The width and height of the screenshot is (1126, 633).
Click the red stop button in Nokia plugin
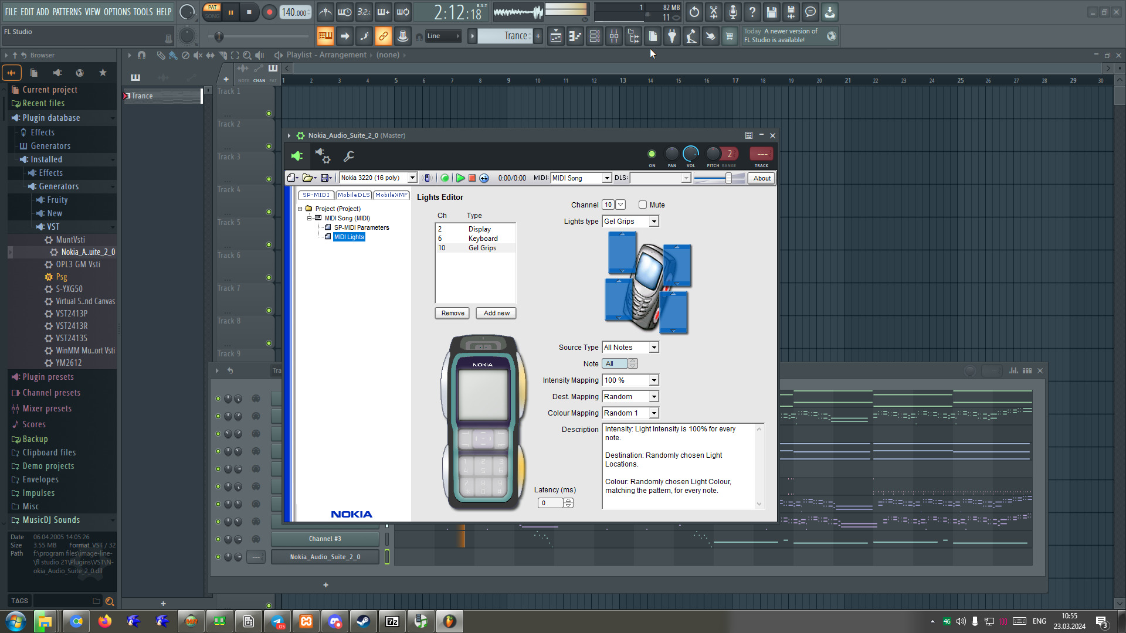pyautogui.click(x=472, y=178)
